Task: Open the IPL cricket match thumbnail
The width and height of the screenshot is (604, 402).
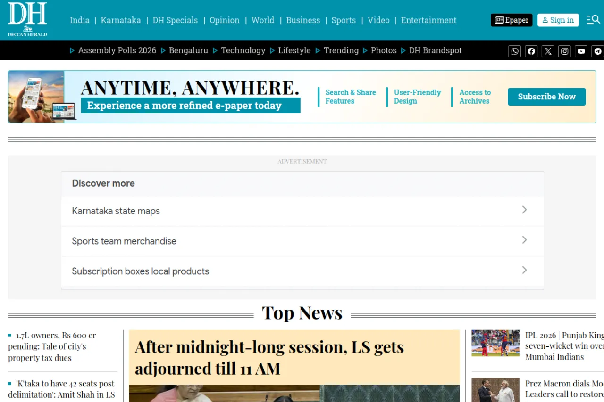Action: 495,343
